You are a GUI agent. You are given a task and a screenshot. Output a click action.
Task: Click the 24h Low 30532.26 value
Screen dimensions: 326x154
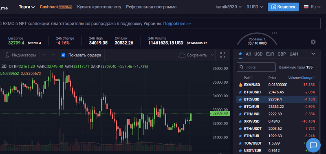[124, 43]
